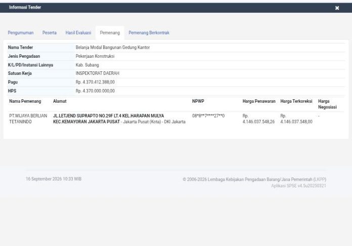This screenshot has width=352, height=246.
Task: Click 'Kab. Subang' value
Action: (87, 65)
